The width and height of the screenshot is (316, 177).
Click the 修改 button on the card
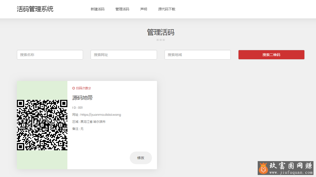coord(141,158)
